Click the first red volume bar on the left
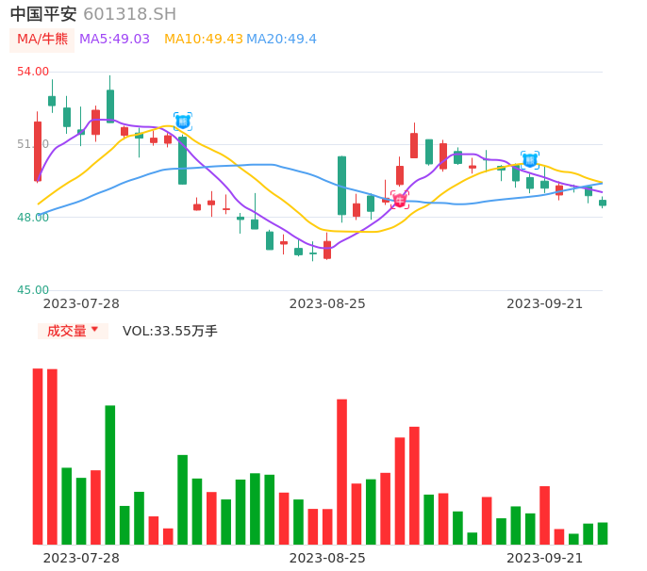647x571 pixels. 38,456
